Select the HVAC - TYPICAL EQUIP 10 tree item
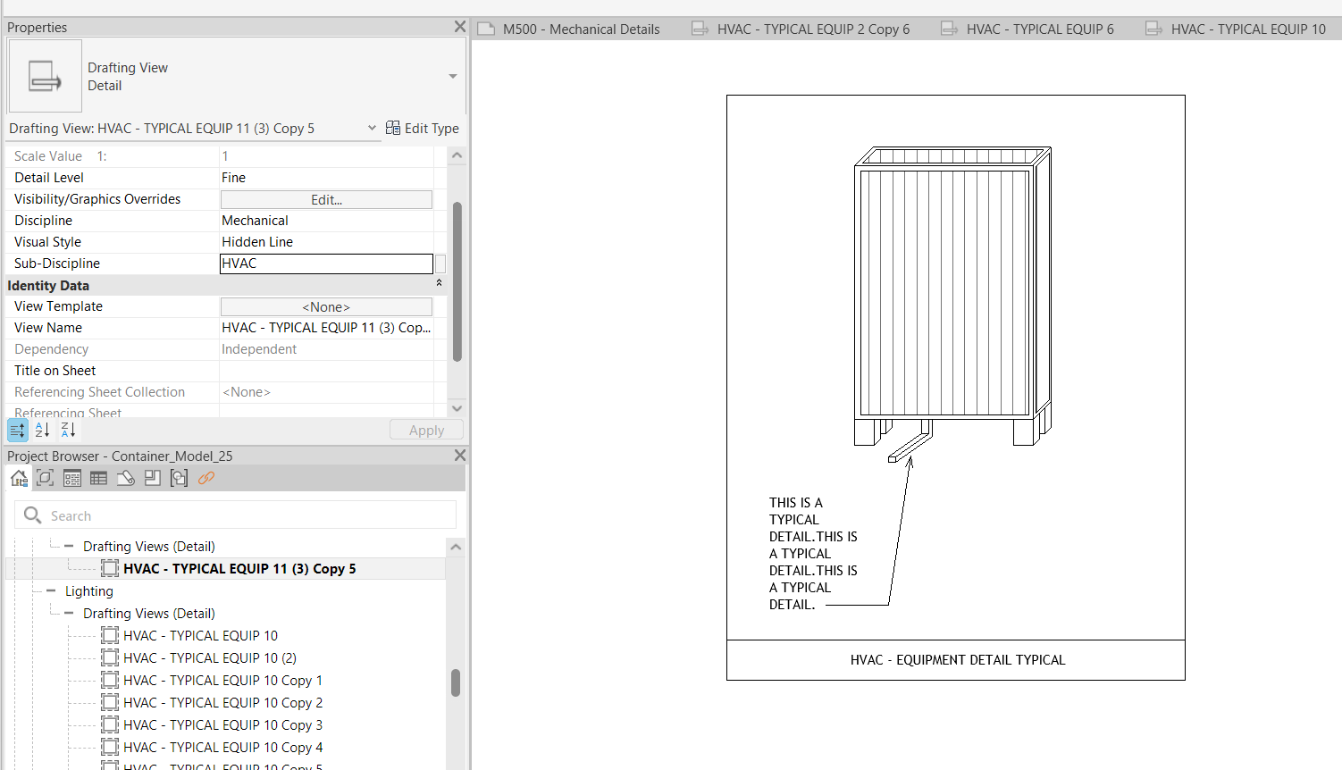 [x=200, y=636]
